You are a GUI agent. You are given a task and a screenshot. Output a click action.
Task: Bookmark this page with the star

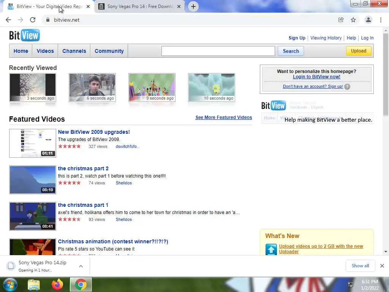tap(353, 20)
